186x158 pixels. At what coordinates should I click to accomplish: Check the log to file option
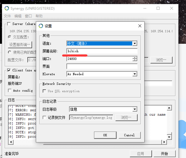pos(45,117)
